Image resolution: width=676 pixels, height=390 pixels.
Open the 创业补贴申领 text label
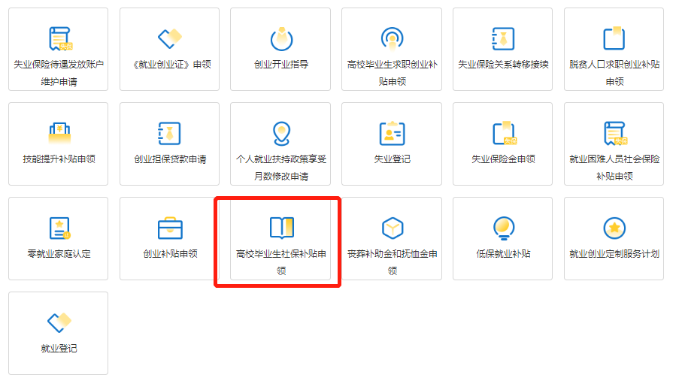pyautogui.click(x=170, y=254)
